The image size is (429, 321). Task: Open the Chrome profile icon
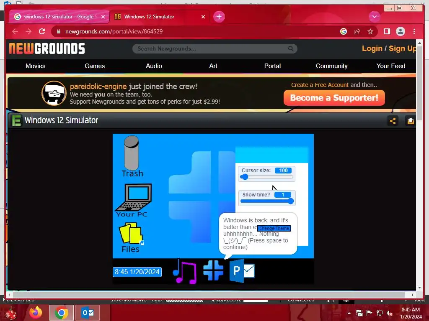tap(400, 31)
